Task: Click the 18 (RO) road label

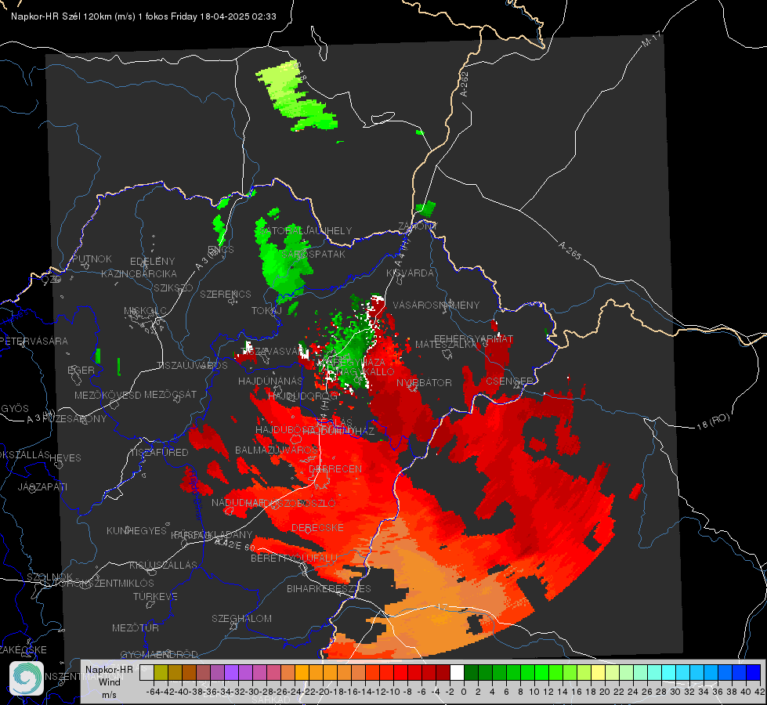Action: (x=713, y=421)
